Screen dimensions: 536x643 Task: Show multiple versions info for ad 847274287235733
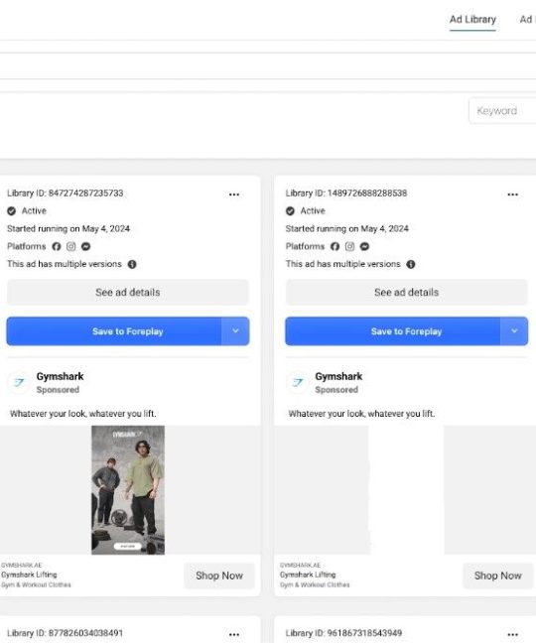coord(132,265)
